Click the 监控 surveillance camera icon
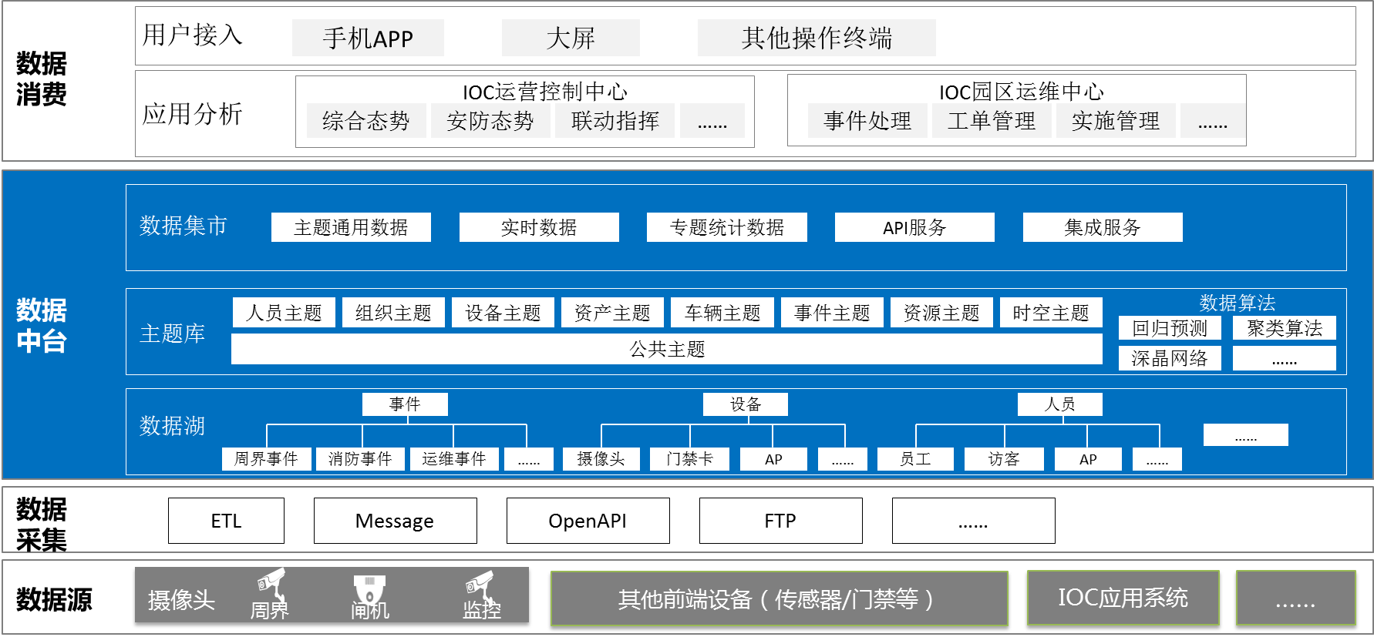Viewport: 1374px width, 637px height. point(479,586)
